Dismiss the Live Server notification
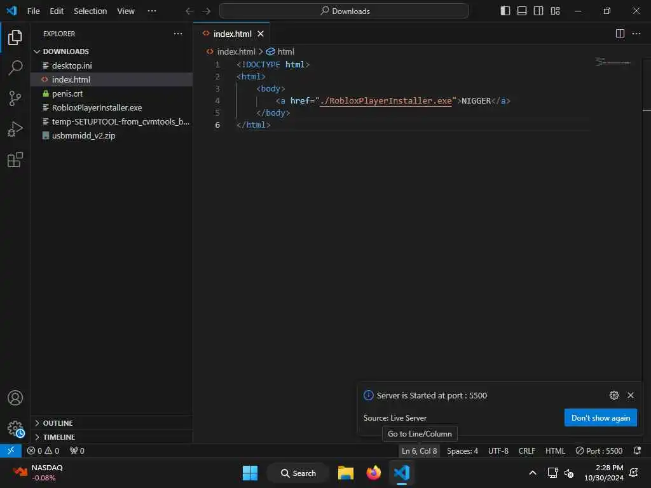 tap(631, 395)
